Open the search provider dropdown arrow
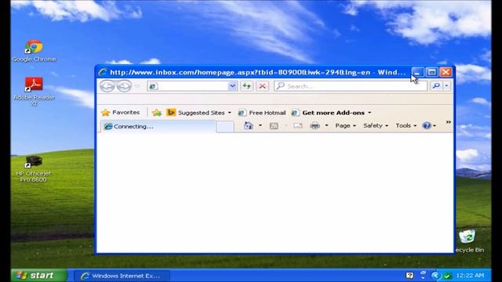 coord(446,85)
